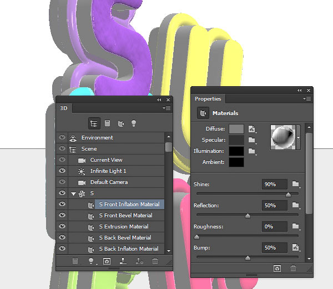Open the Properties panel flyout menu
Viewport: 333px width, 289px height.
[307, 99]
